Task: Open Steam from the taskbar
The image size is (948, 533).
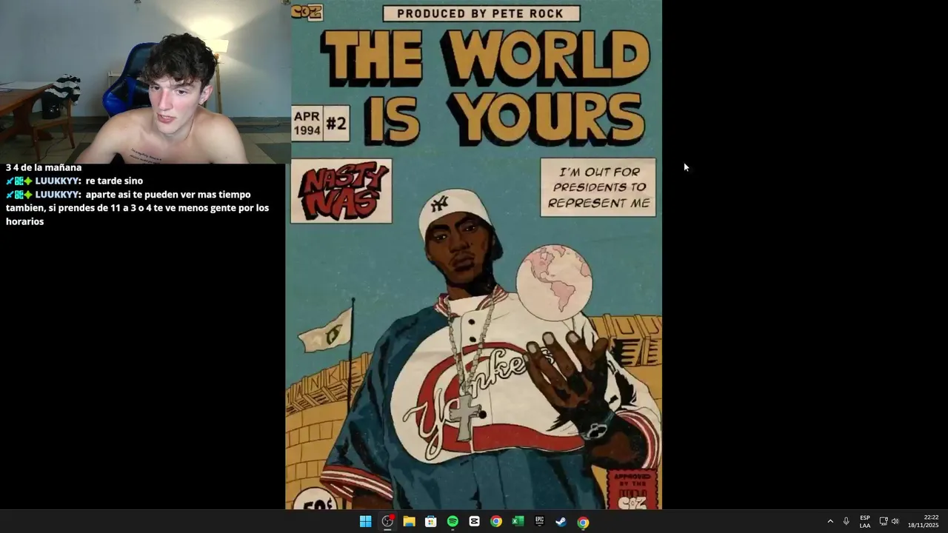Action: pyautogui.click(x=561, y=522)
